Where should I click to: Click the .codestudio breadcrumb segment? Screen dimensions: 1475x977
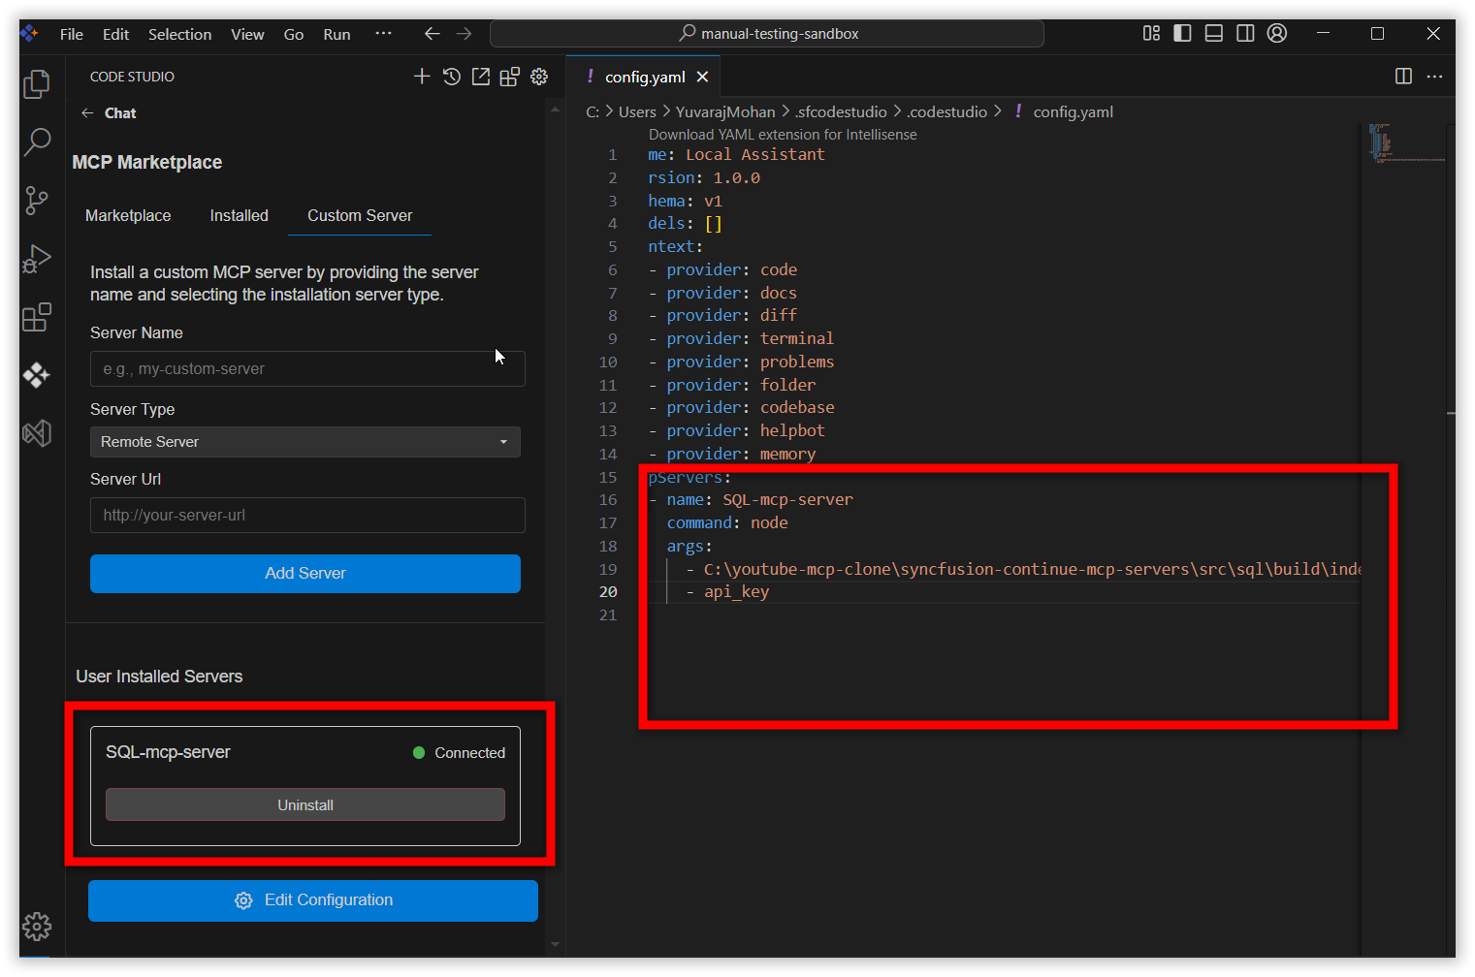point(947,112)
